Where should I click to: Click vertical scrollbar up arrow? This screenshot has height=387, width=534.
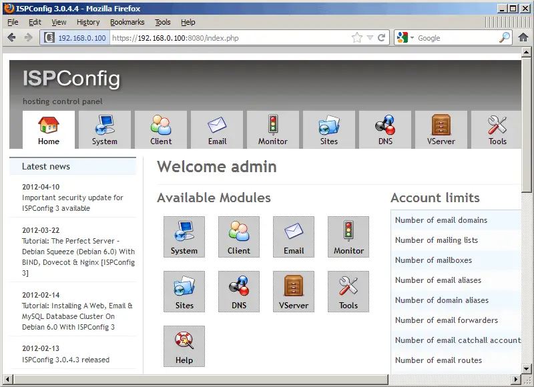pos(526,53)
